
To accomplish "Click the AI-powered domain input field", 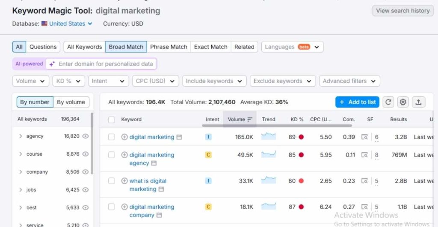I will click(x=105, y=64).
